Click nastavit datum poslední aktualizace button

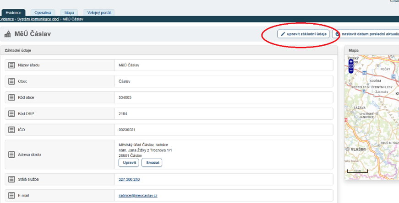[x=366, y=34]
